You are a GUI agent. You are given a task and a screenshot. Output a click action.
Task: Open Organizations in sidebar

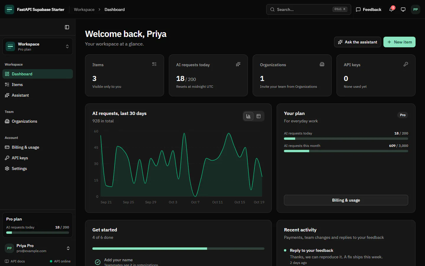(37, 121)
